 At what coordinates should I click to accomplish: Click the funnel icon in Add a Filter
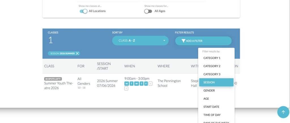coord(183,41)
